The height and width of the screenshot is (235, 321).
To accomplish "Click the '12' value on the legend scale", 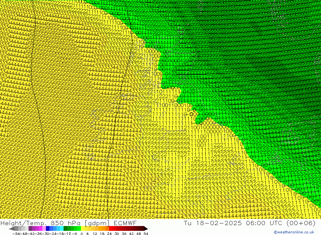I will click(x=95, y=234).
